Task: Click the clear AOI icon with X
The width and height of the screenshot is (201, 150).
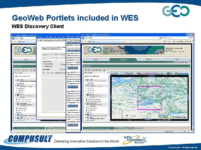Action: coord(154,73)
